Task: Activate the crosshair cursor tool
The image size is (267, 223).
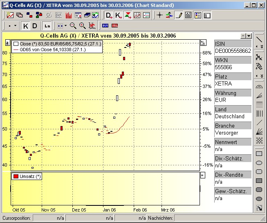Action: click(x=160, y=15)
